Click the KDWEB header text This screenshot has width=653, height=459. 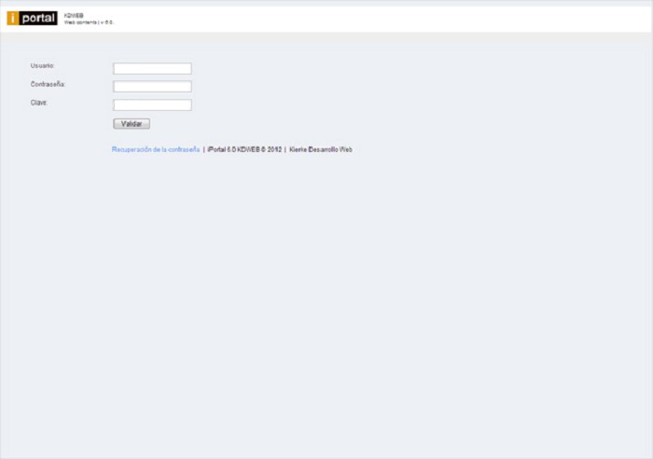[x=74, y=16]
